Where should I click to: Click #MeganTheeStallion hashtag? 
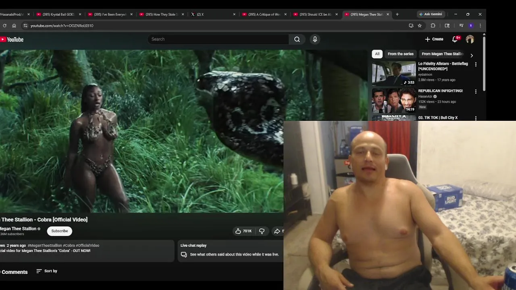(x=45, y=245)
